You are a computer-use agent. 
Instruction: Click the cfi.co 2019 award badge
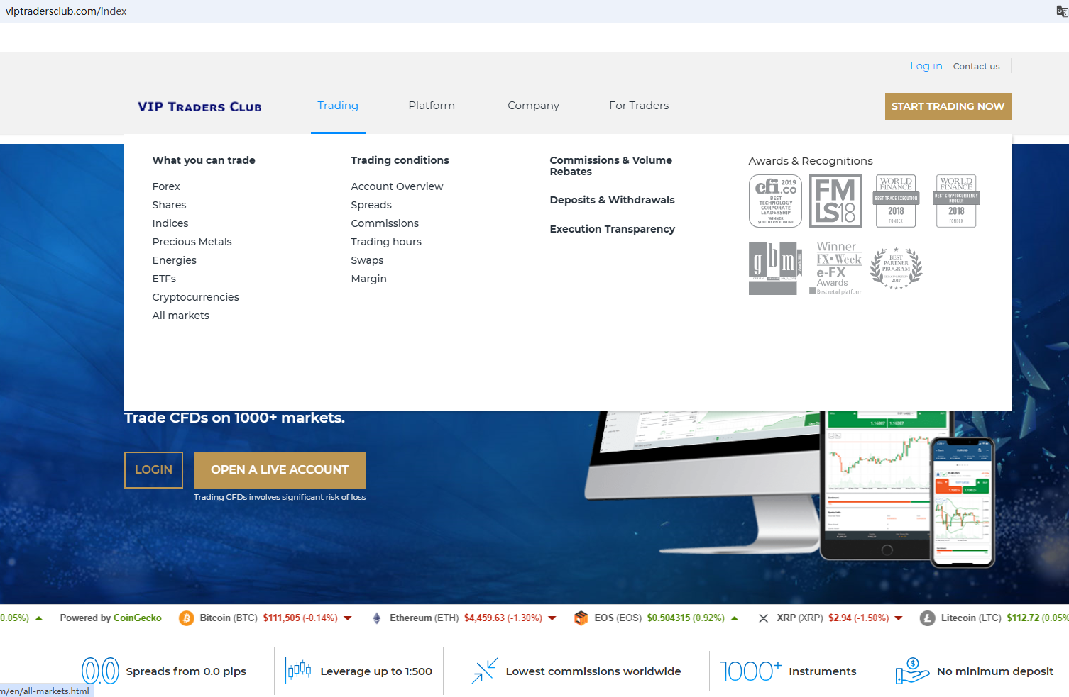point(775,201)
